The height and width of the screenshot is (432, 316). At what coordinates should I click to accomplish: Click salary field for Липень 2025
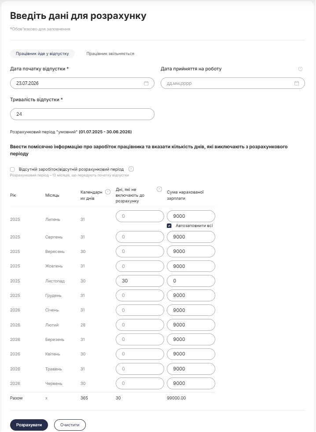pos(191,216)
